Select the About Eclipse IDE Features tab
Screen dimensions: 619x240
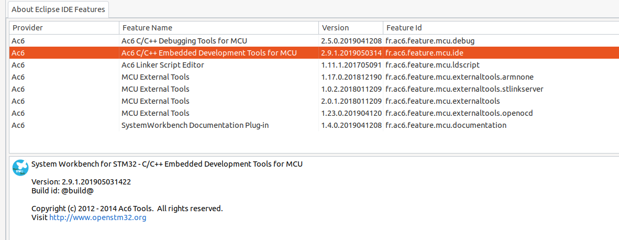(x=58, y=9)
